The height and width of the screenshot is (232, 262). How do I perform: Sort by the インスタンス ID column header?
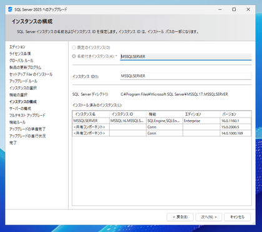pos(128,114)
